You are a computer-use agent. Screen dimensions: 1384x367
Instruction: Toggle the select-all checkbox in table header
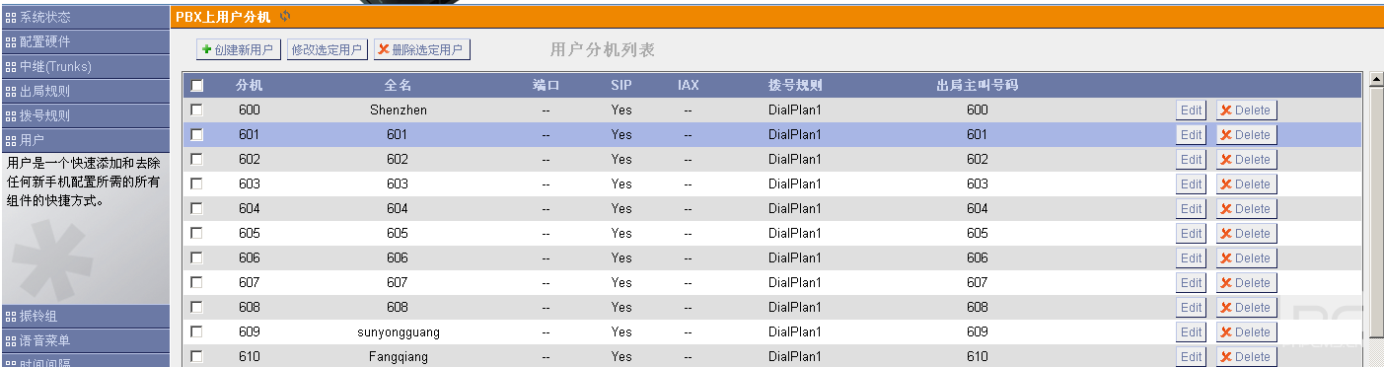(197, 86)
